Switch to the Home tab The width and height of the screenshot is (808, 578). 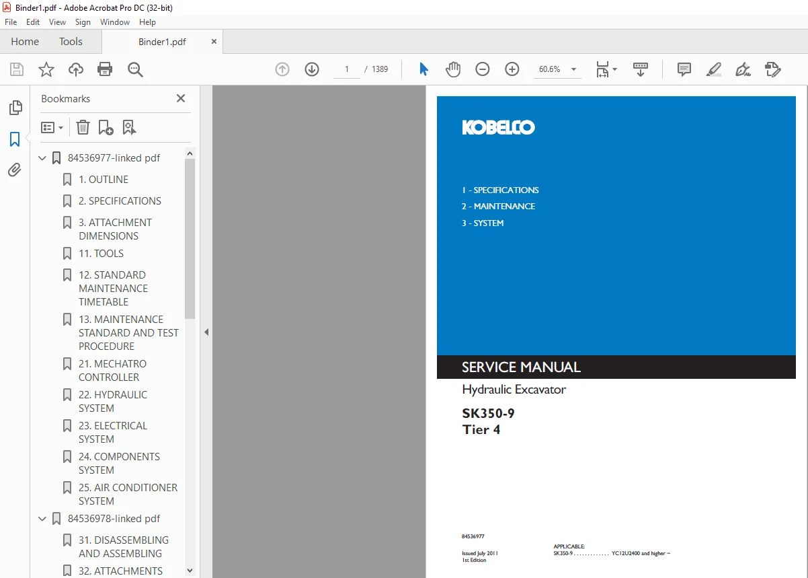(25, 42)
